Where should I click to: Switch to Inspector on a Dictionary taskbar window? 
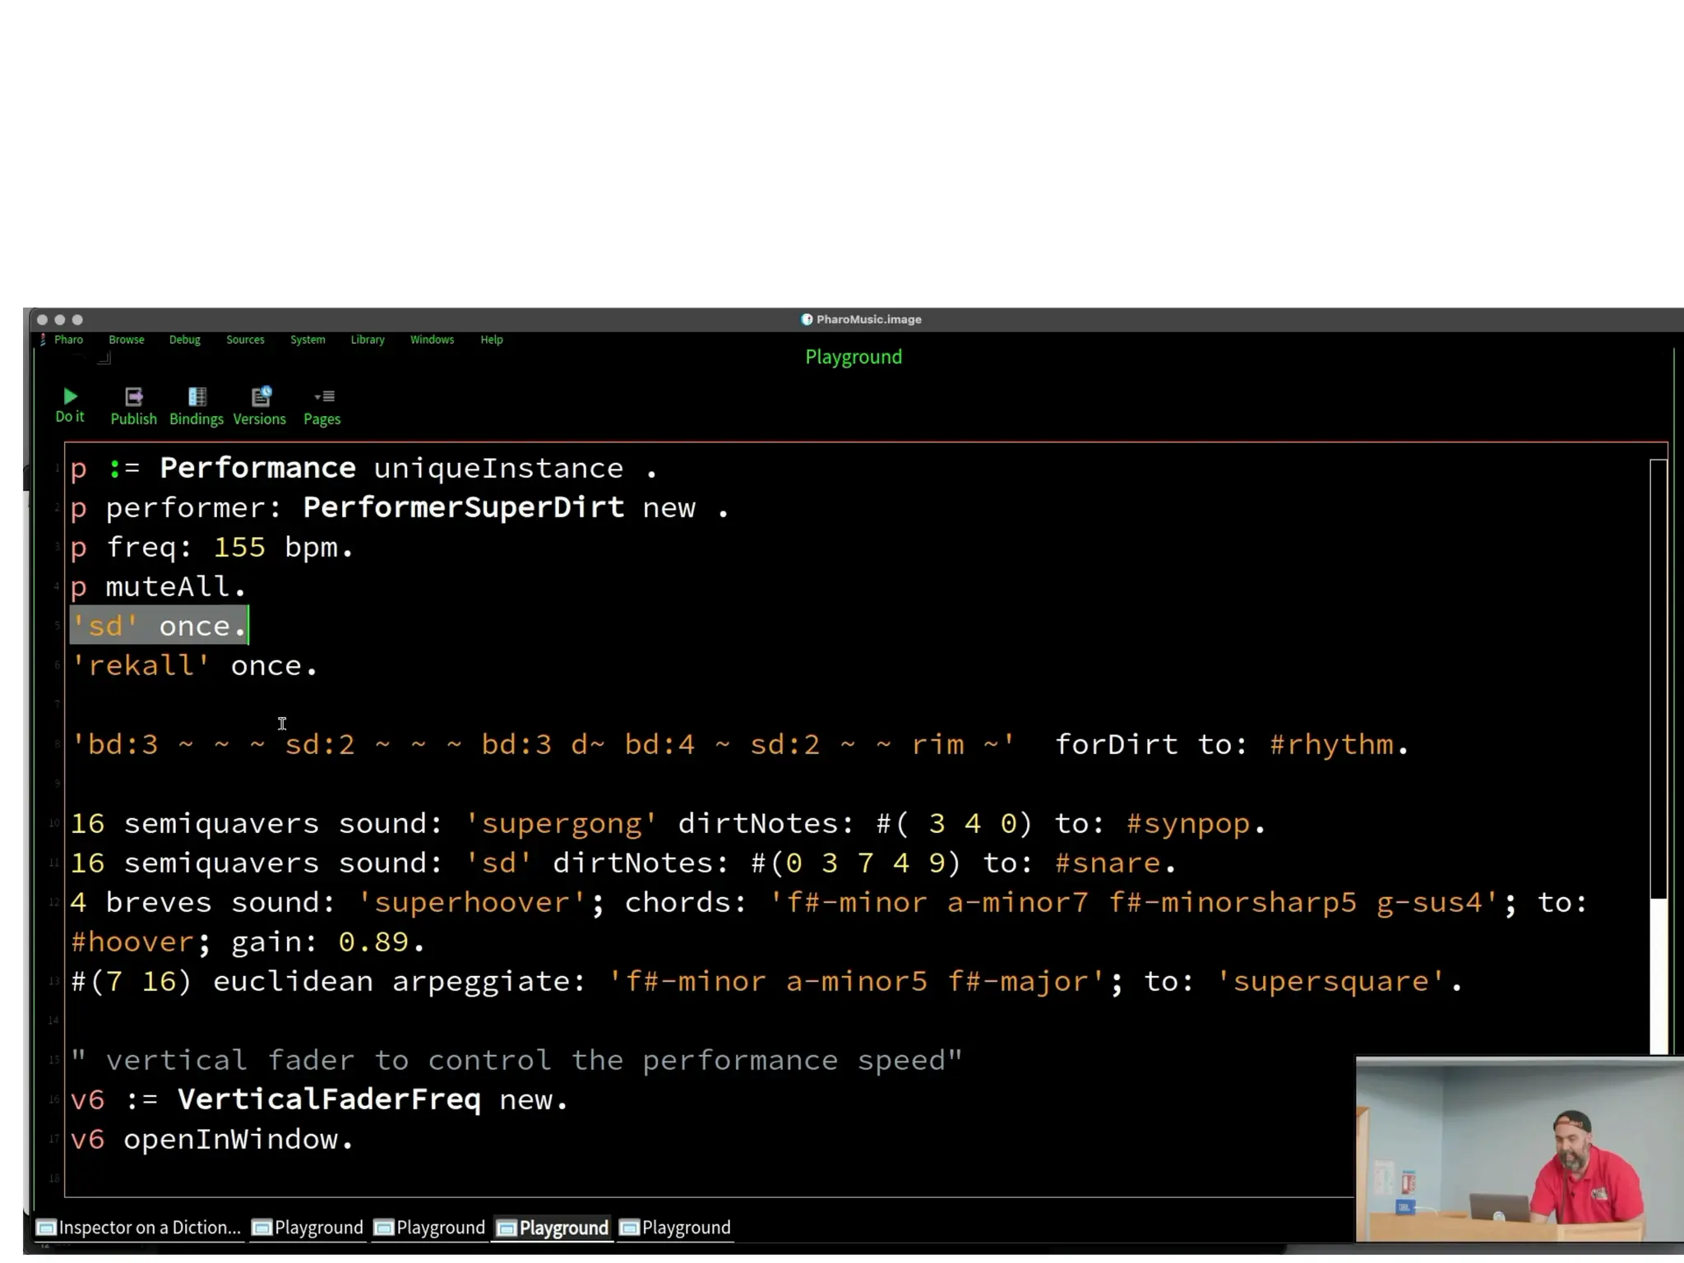[139, 1228]
